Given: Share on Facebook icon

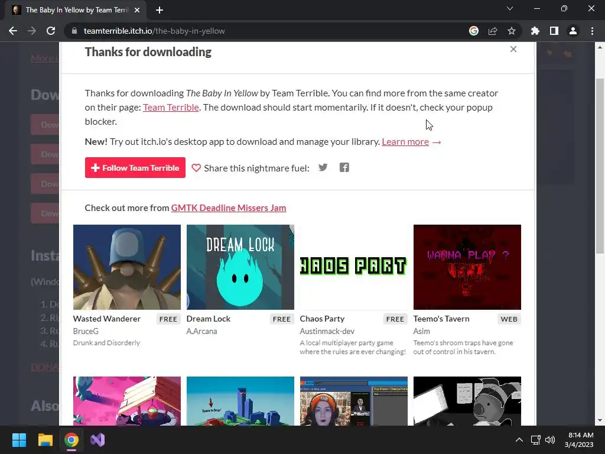Looking at the screenshot, I should click(x=344, y=167).
